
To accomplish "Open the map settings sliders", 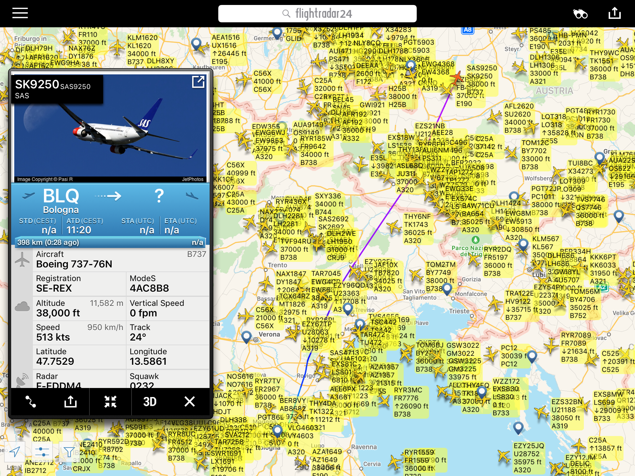I will pyautogui.click(x=42, y=452).
